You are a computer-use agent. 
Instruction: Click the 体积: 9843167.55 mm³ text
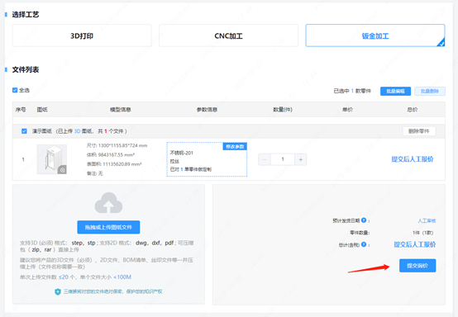pyautogui.click(x=111, y=154)
